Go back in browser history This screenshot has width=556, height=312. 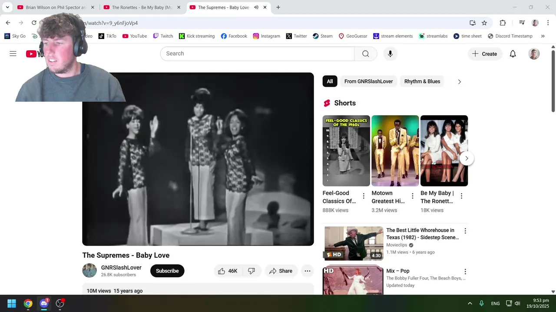(8, 23)
